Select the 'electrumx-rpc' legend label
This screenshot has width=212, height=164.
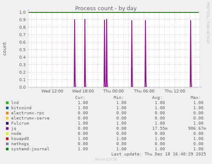tap(28, 113)
